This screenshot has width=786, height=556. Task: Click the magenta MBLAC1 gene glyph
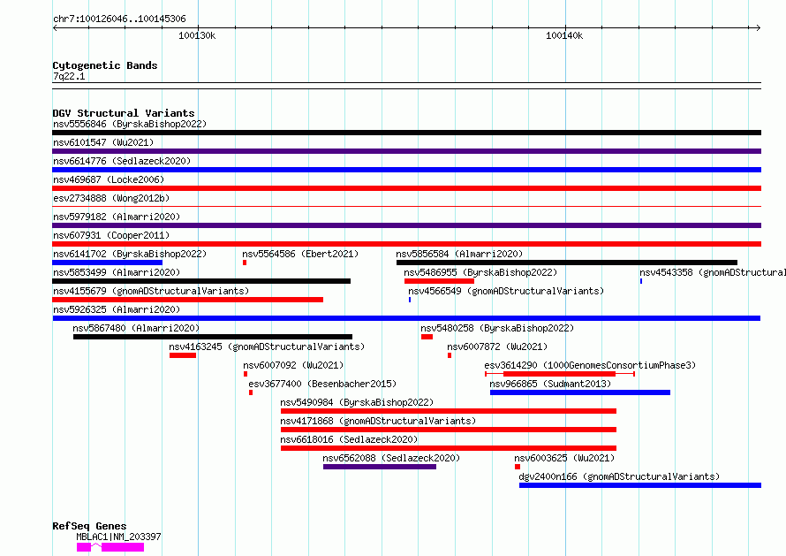(x=110, y=547)
